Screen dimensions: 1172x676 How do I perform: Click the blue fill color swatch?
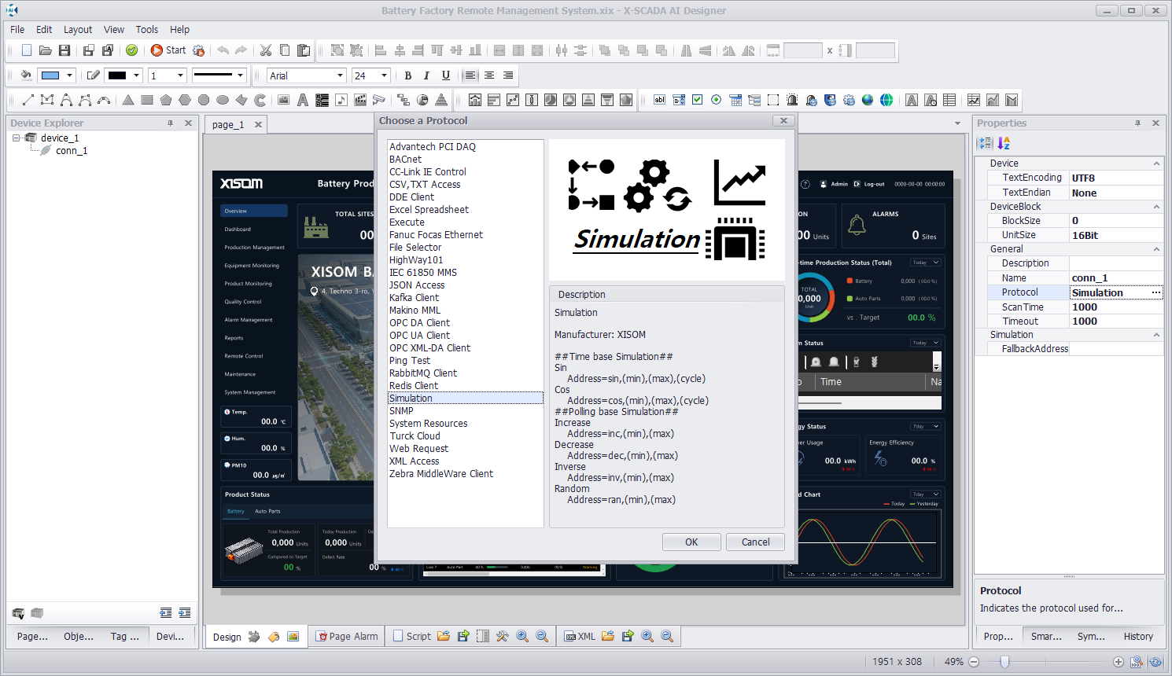click(50, 75)
